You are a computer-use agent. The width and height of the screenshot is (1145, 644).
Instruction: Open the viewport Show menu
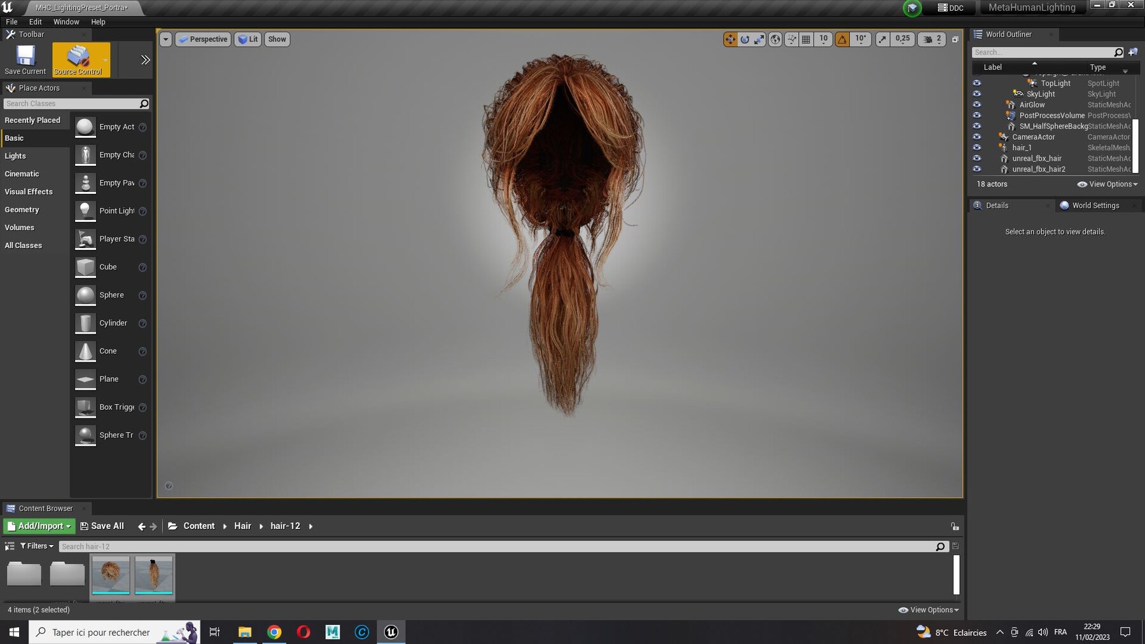click(x=277, y=39)
